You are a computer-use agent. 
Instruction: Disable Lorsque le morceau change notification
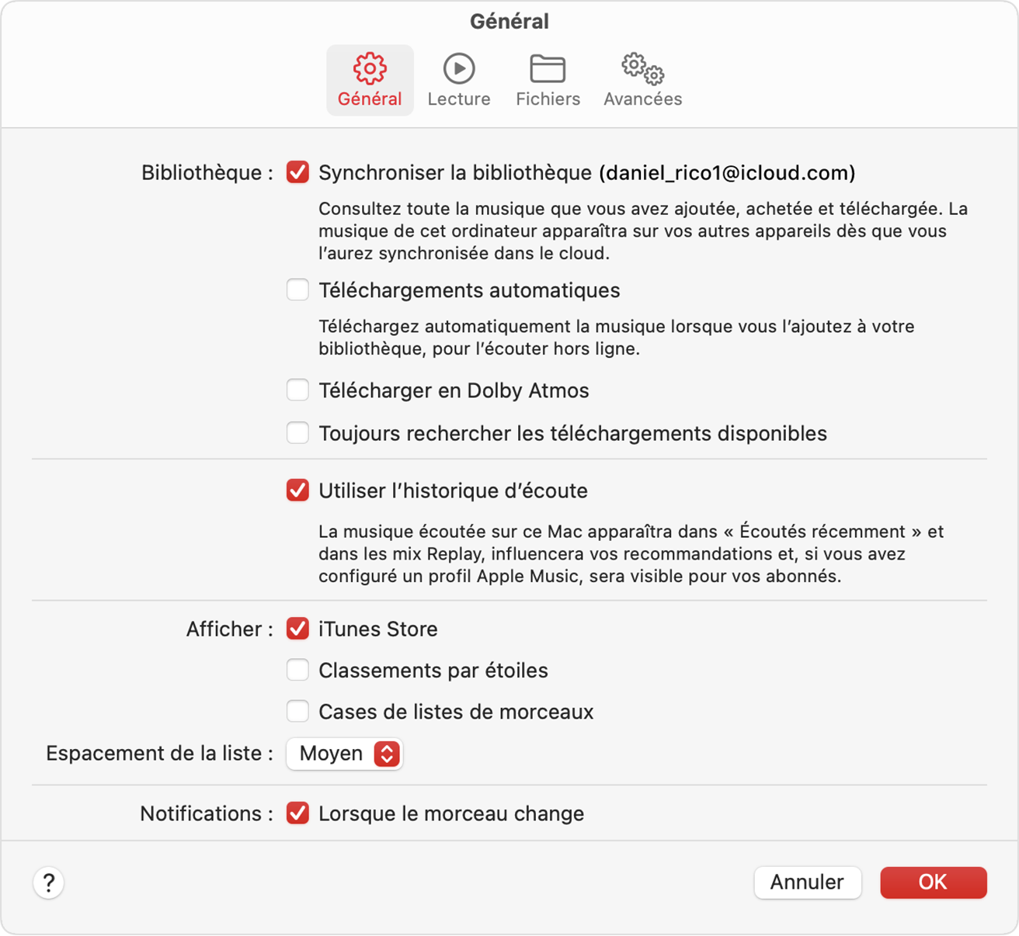(x=297, y=813)
